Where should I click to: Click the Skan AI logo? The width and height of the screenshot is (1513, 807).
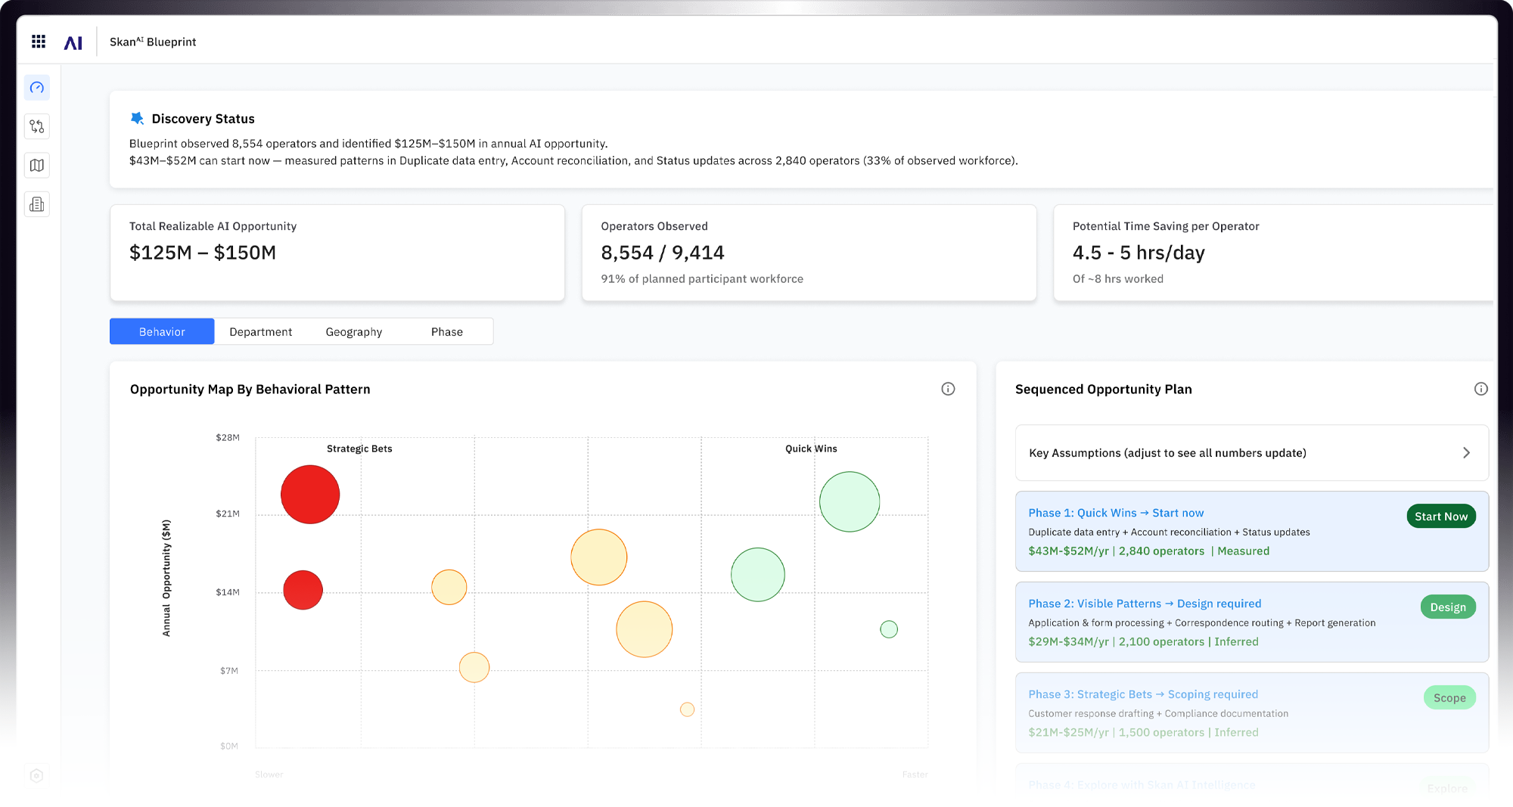point(73,42)
